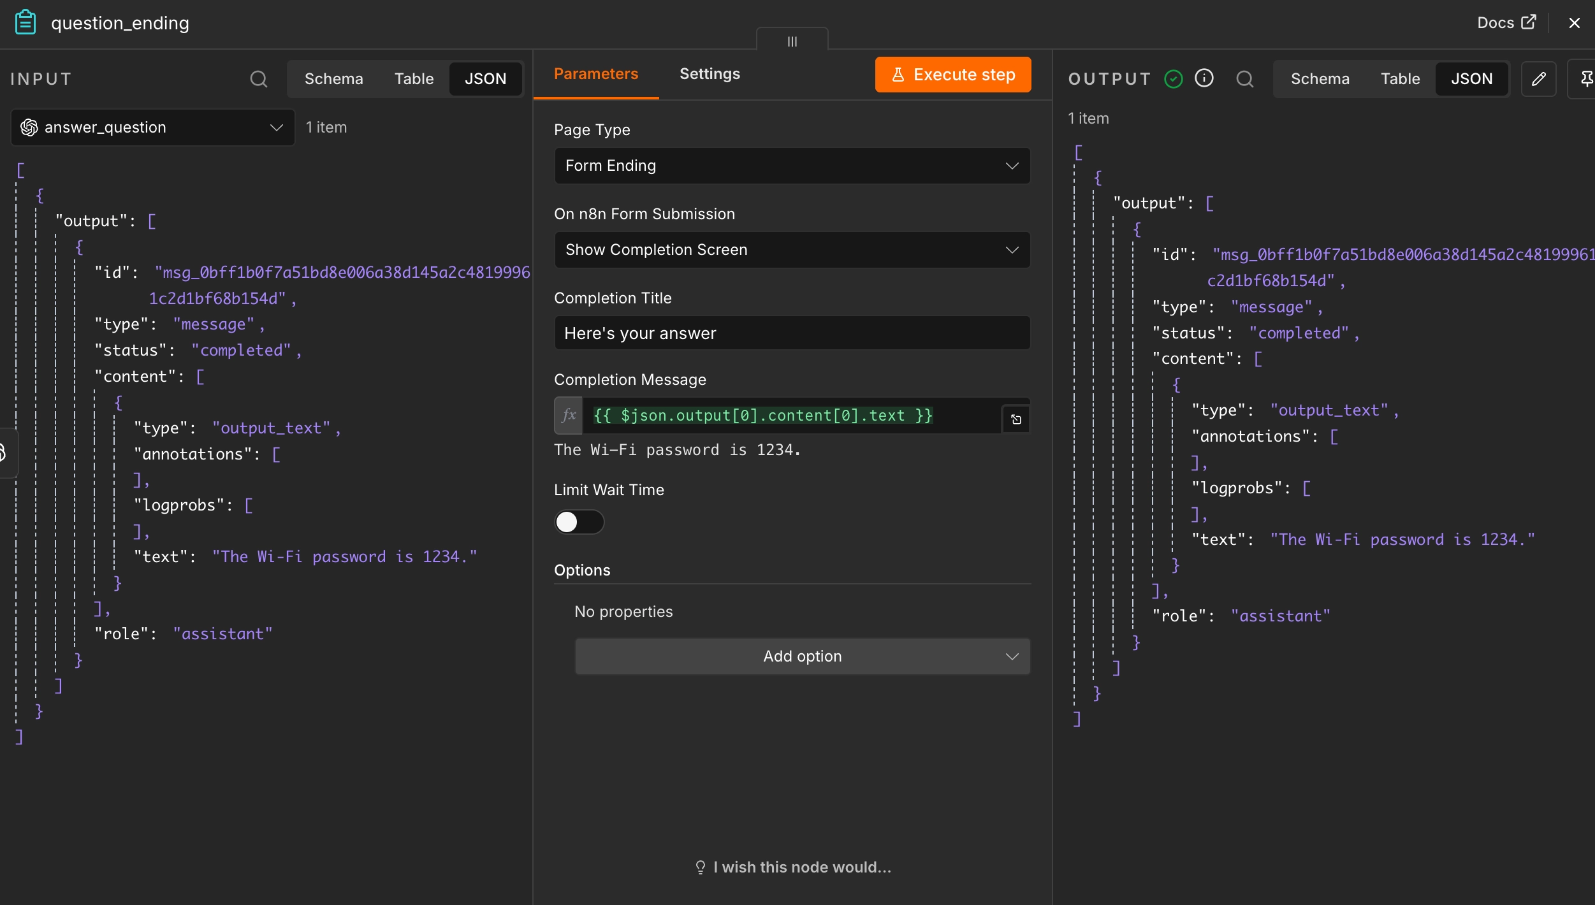Image resolution: width=1595 pixels, height=905 pixels.
Task: Click the Execute step button
Action: [x=952, y=75]
